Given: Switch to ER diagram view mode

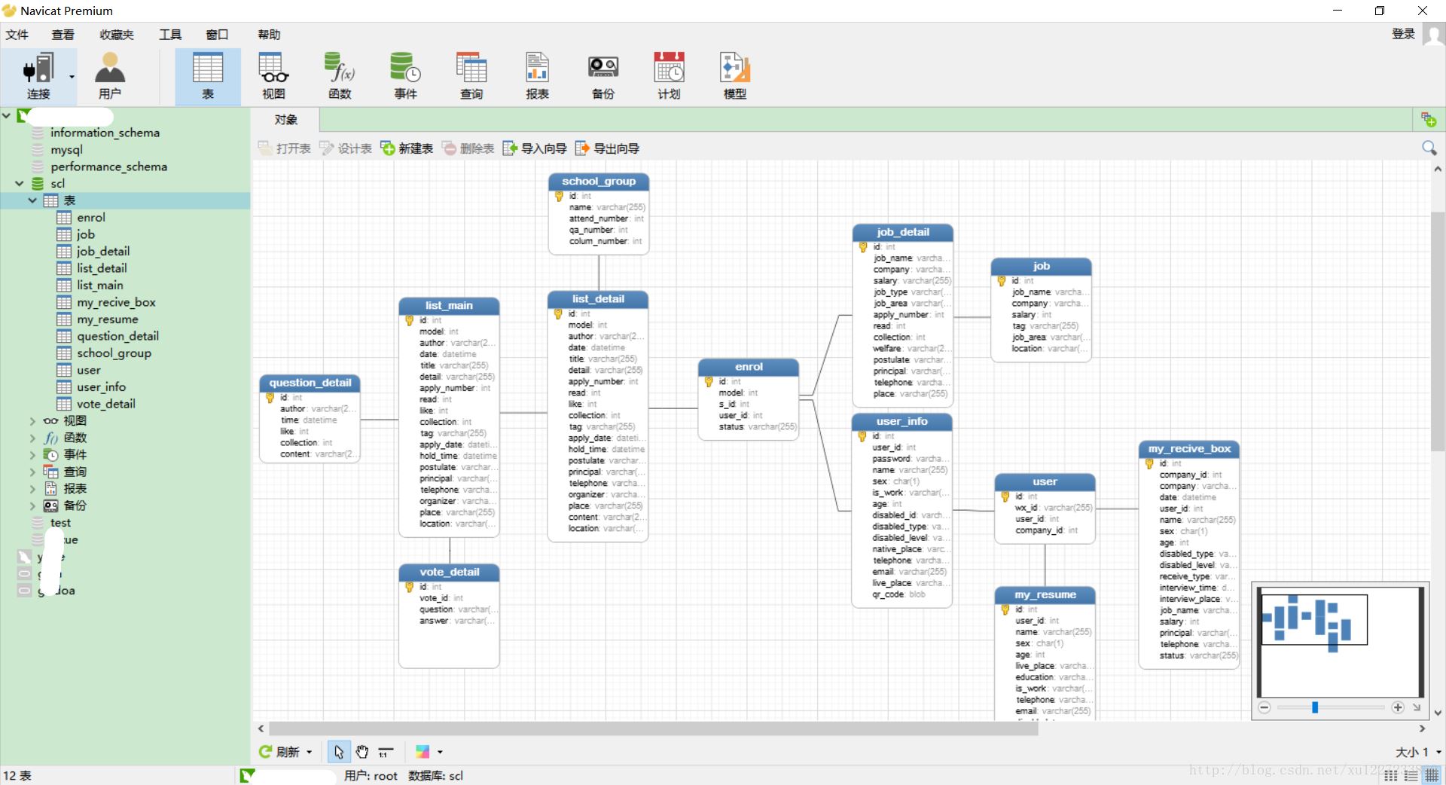Looking at the screenshot, I should tap(1432, 775).
